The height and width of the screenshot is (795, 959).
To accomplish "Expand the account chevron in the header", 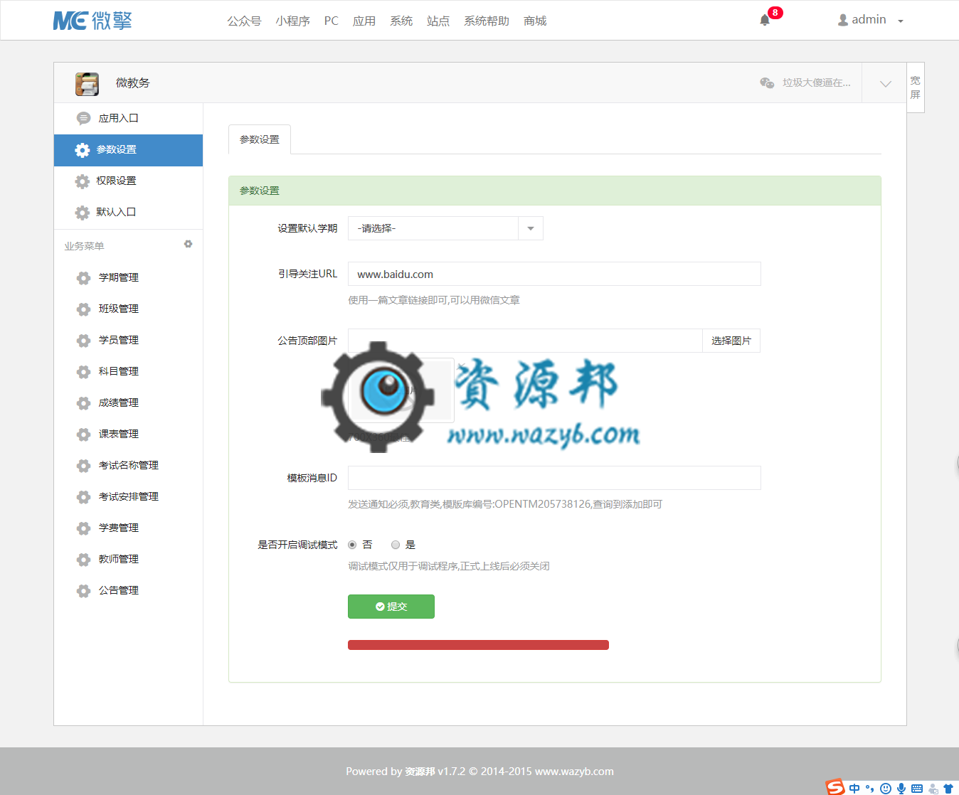I will (x=886, y=83).
